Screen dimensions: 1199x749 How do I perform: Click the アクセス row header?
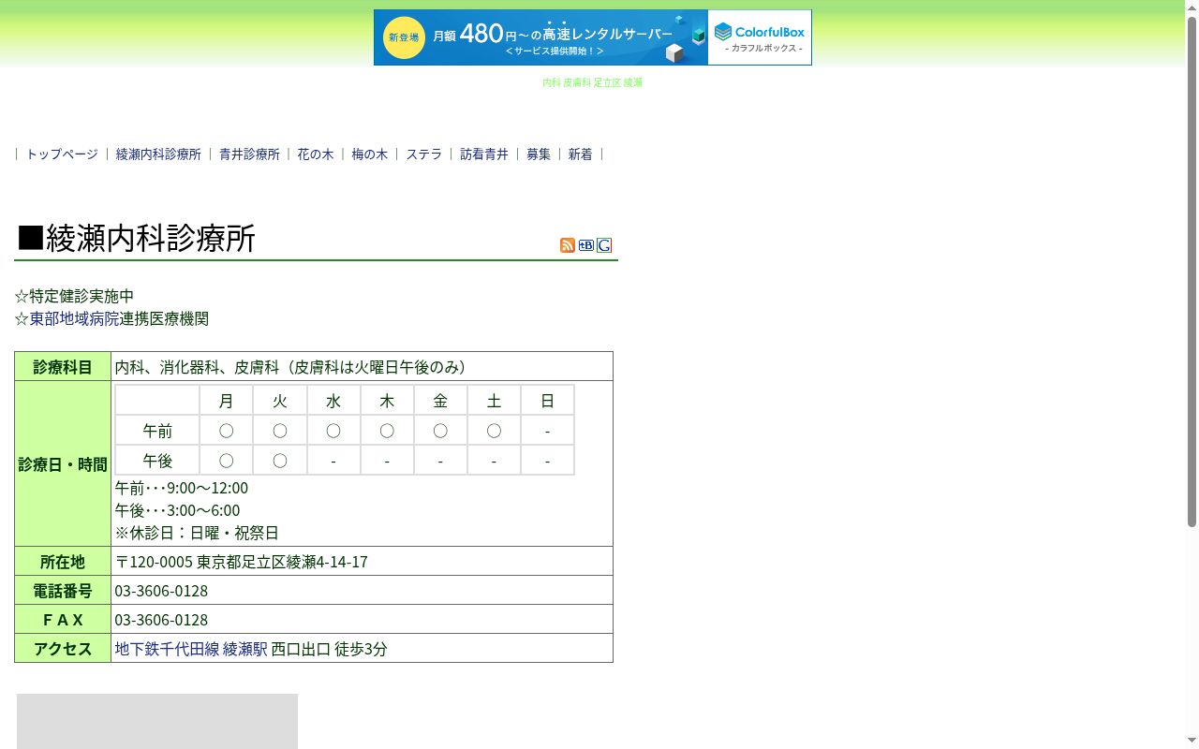coord(63,649)
